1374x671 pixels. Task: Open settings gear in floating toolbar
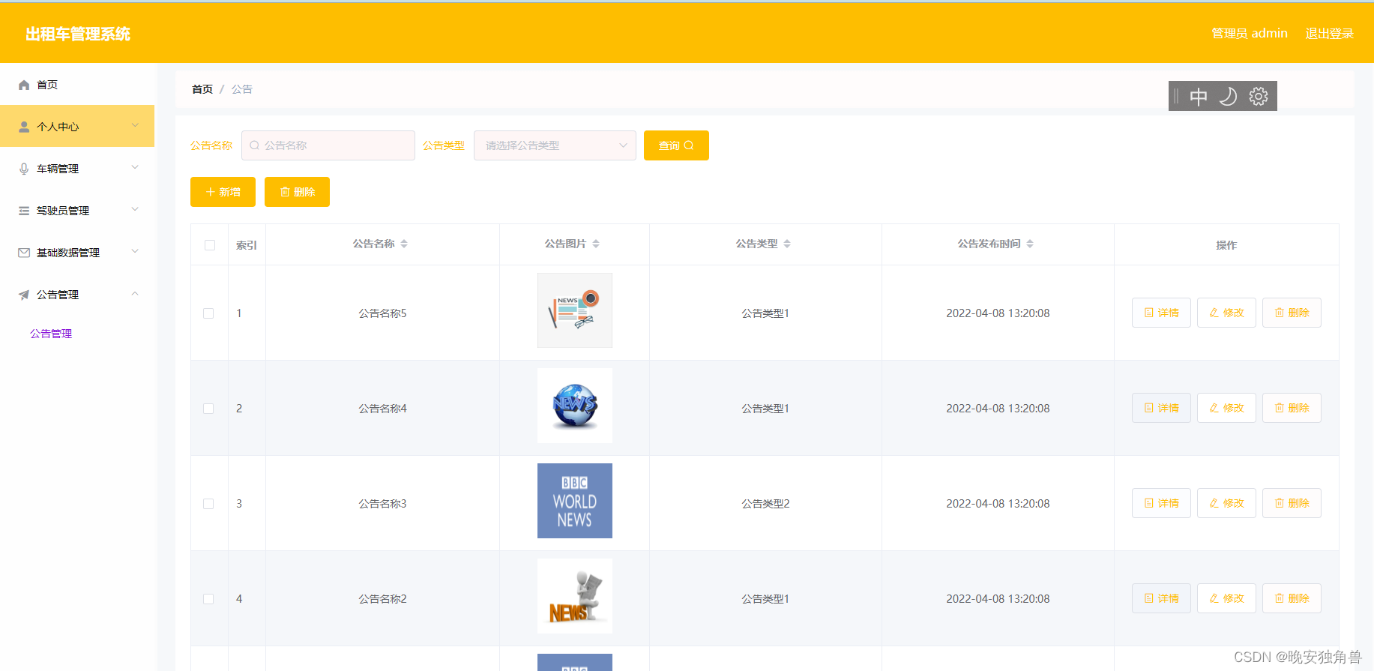click(1259, 97)
